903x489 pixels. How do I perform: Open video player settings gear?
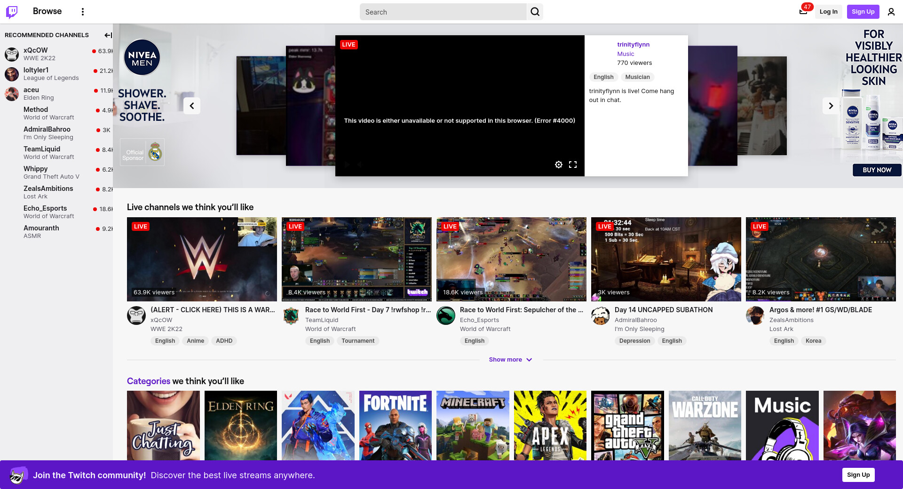tap(558, 165)
